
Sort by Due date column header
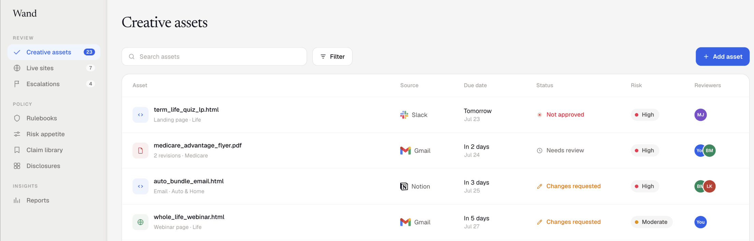click(x=475, y=85)
